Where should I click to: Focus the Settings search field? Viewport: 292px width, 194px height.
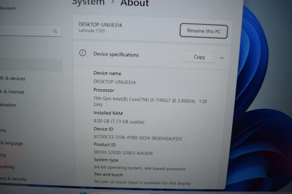[30, 31]
